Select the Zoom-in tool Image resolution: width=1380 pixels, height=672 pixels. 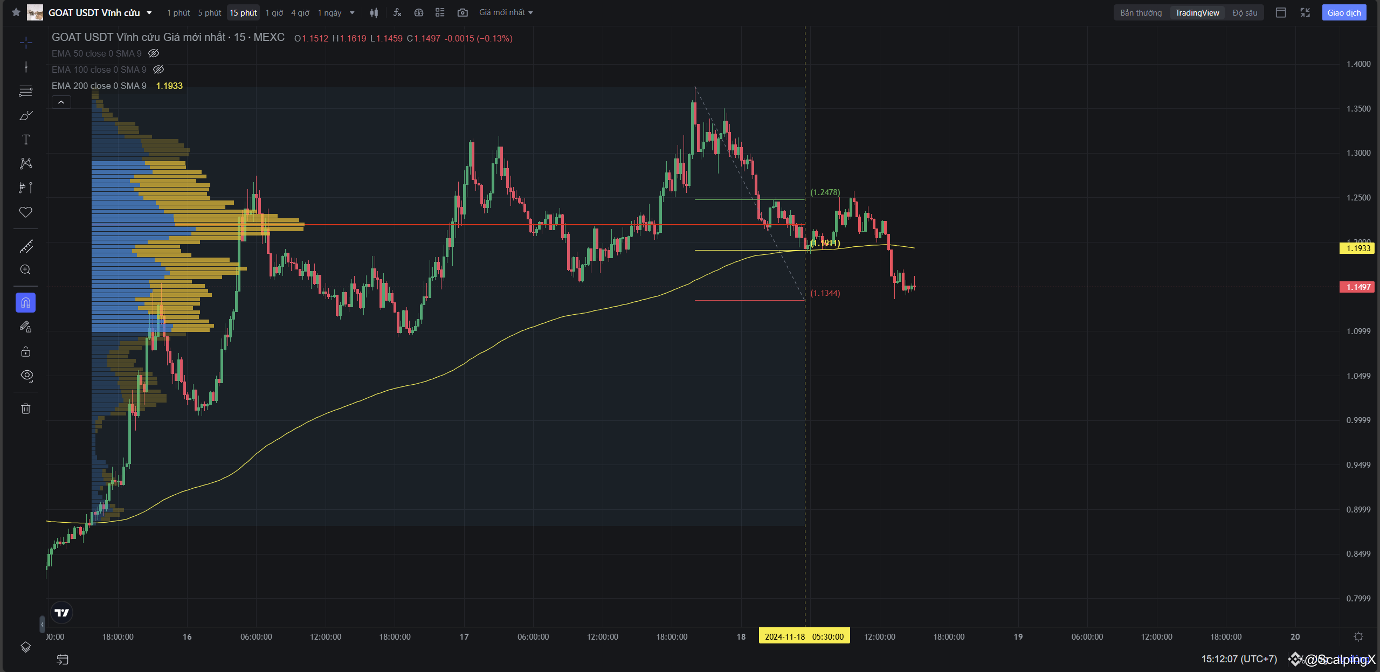tap(26, 269)
